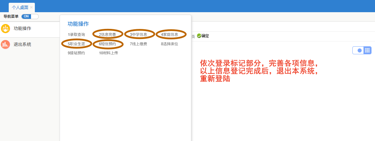Close the 个人桌面 tab
Screen dimensions: 375x141
pos(31,7)
